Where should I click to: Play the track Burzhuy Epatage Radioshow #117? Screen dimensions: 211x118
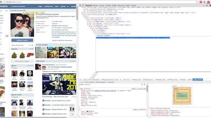[43, 109]
